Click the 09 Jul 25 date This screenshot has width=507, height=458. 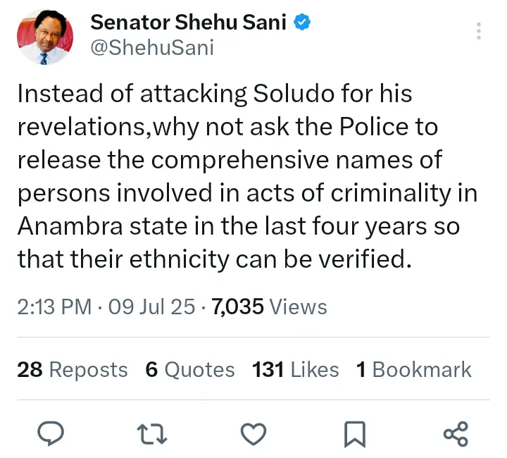pos(150,307)
